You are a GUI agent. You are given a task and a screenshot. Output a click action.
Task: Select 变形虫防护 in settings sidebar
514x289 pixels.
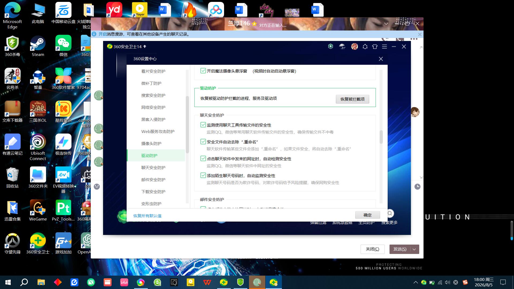click(151, 204)
